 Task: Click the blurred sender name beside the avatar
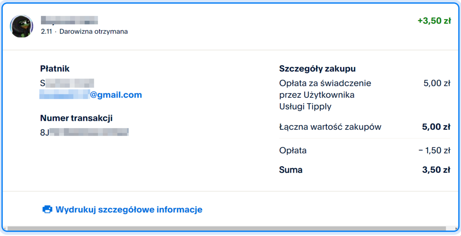tap(69, 20)
